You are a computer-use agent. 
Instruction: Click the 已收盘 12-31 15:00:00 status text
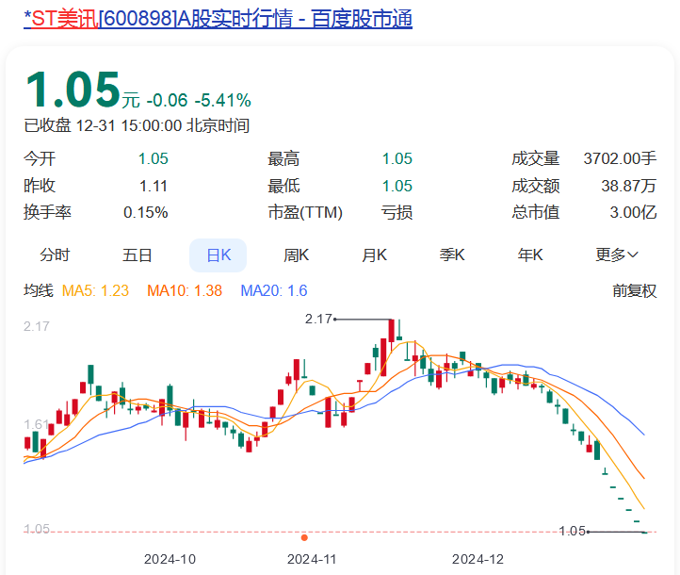137,126
